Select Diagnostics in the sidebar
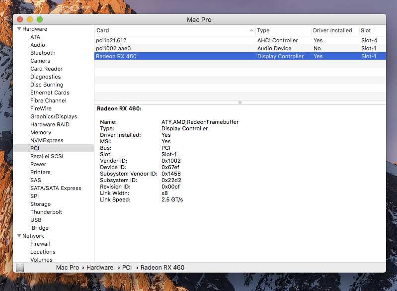 coord(46,77)
